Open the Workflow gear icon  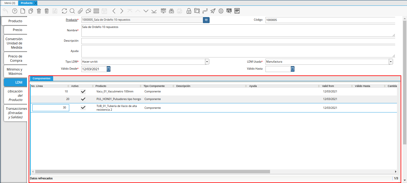pyautogui.click(x=221, y=11)
